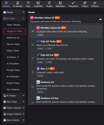The height and width of the screenshot is (125, 104).
Task: Open the AI Avatar tab icon
Action: pos(18,3)
